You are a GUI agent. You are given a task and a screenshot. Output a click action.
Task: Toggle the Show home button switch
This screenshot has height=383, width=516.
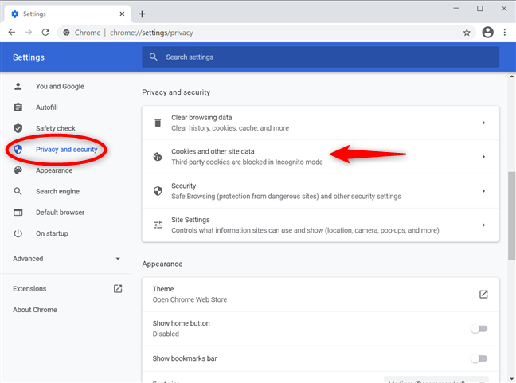479,328
